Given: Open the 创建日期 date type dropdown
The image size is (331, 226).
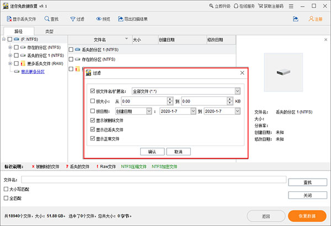Looking at the screenshot, I should point(149,111).
